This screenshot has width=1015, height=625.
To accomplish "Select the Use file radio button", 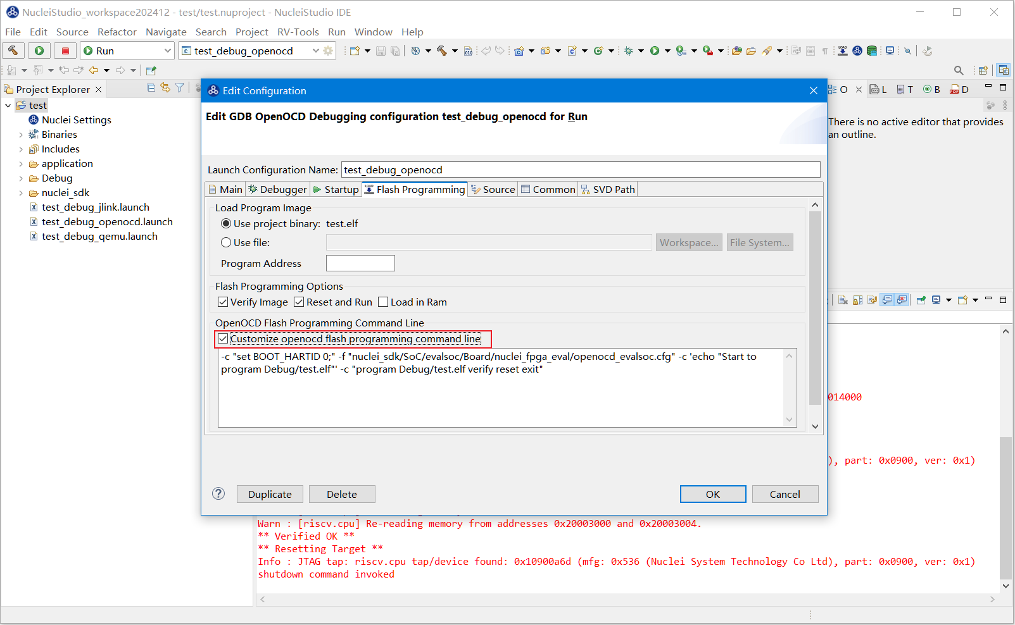I will (226, 242).
